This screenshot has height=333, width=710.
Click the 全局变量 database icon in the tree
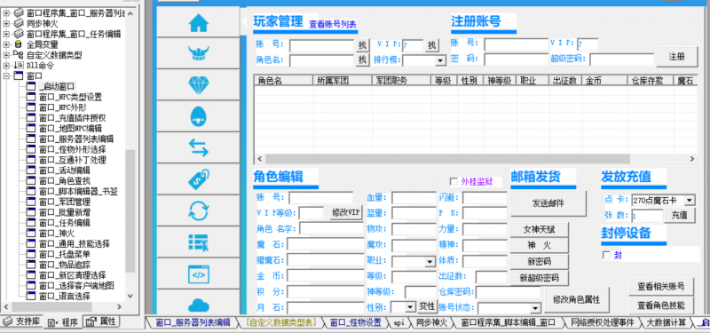pos(18,44)
